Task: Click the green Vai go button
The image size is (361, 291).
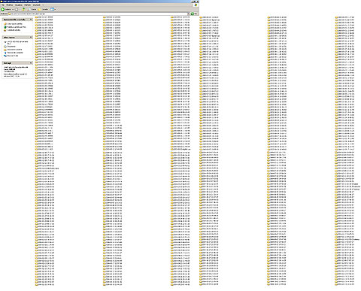Action: 194,14
